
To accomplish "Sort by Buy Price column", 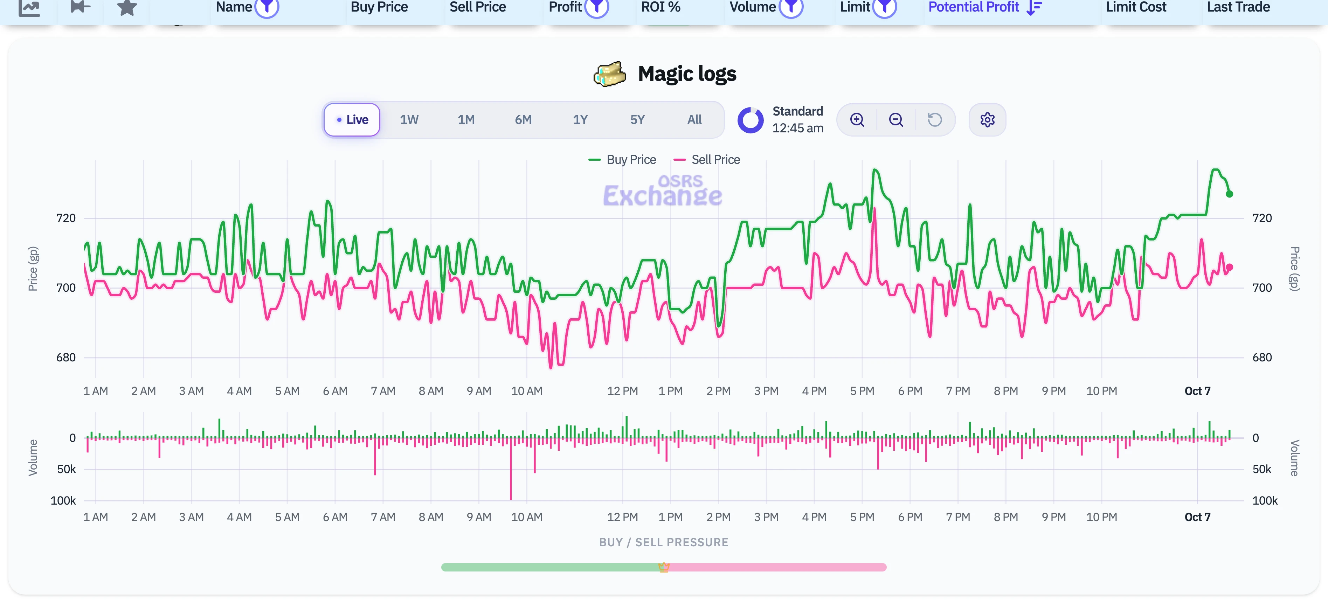I will coord(379,7).
